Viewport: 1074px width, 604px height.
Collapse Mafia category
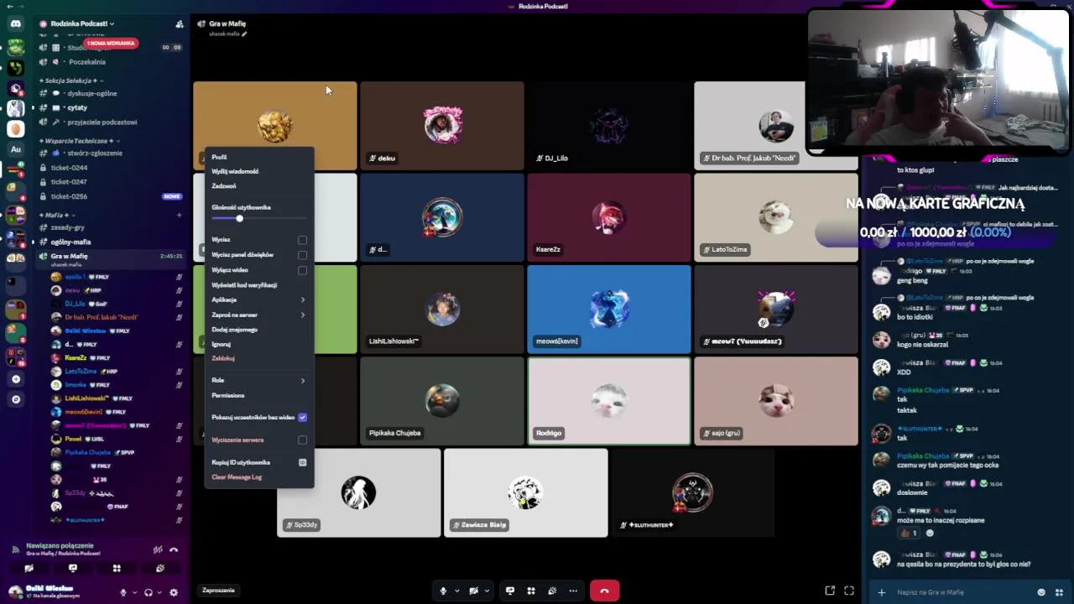tap(55, 216)
